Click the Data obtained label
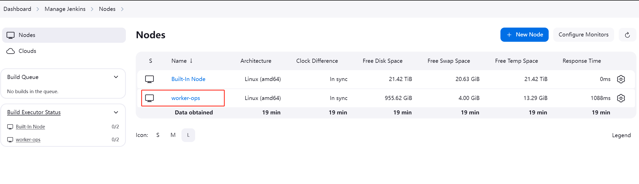 [x=194, y=113]
